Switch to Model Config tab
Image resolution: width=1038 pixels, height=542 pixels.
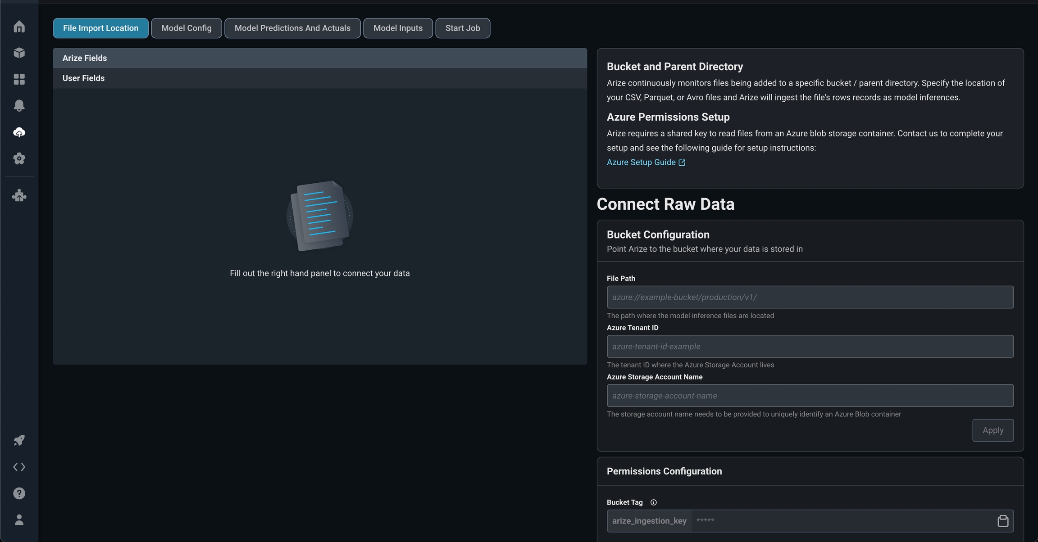[x=186, y=28]
